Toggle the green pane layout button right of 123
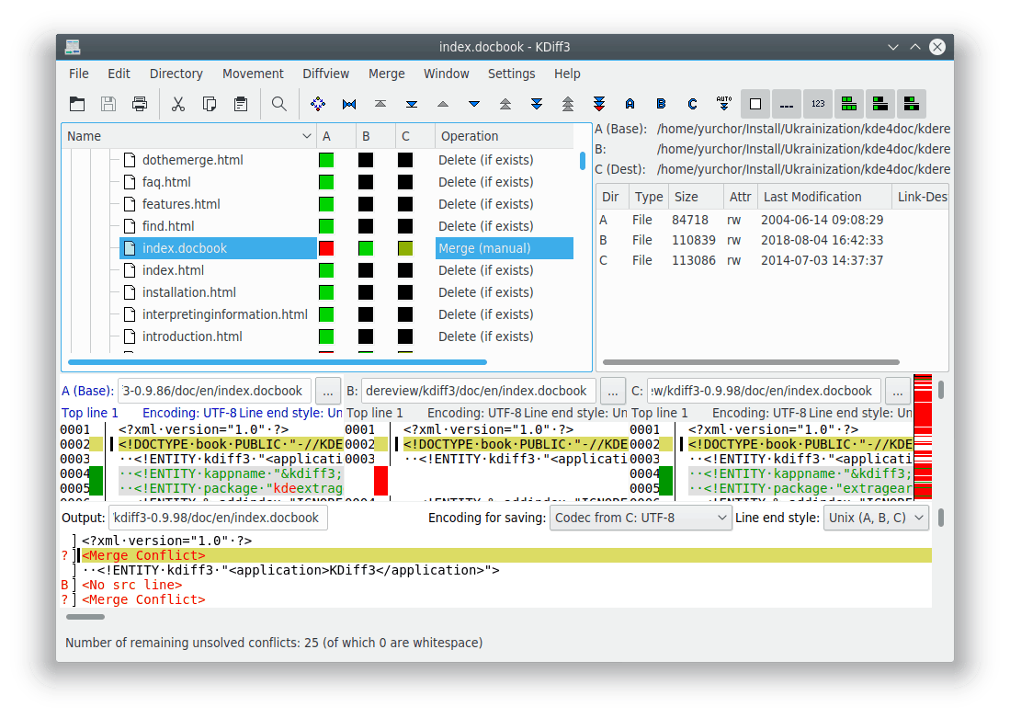Image resolution: width=1010 pixels, height=718 pixels. [x=849, y=104]
